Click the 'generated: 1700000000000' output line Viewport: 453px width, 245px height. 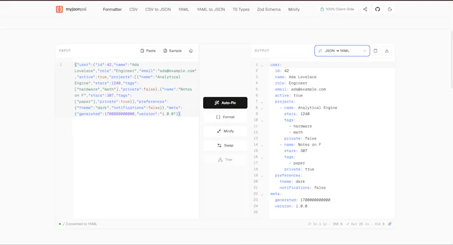[302, 200]
